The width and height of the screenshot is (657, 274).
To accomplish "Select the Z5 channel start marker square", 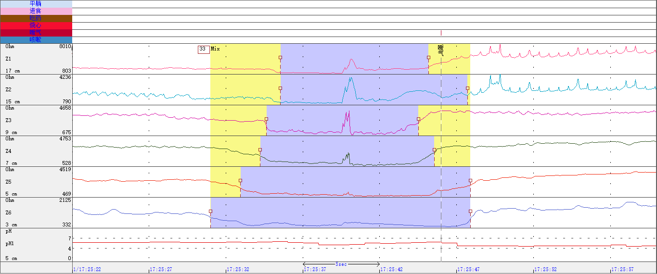I will tap(241, 180).
